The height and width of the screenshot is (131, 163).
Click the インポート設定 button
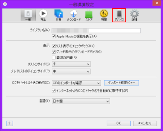point(121,83)
